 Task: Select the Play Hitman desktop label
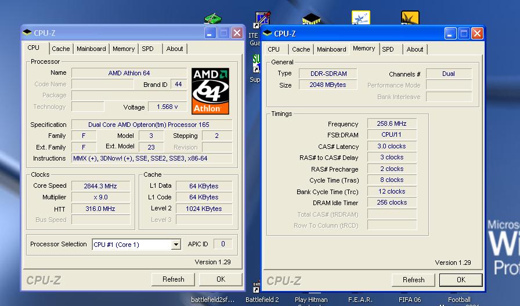coord(311,300)
